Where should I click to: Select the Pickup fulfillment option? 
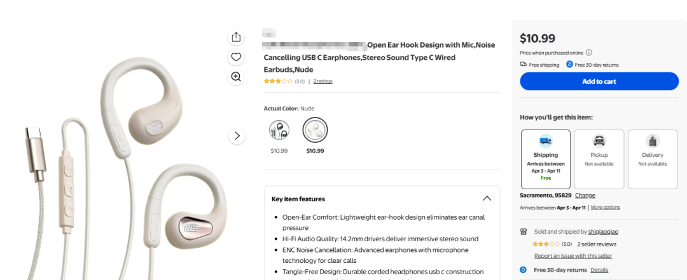[599, 159]
